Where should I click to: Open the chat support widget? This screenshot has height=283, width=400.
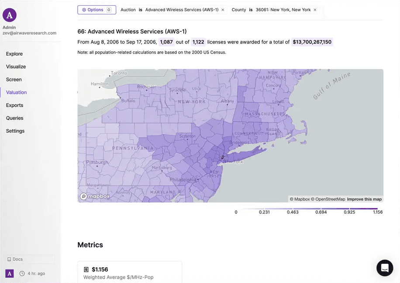(385, 268)
